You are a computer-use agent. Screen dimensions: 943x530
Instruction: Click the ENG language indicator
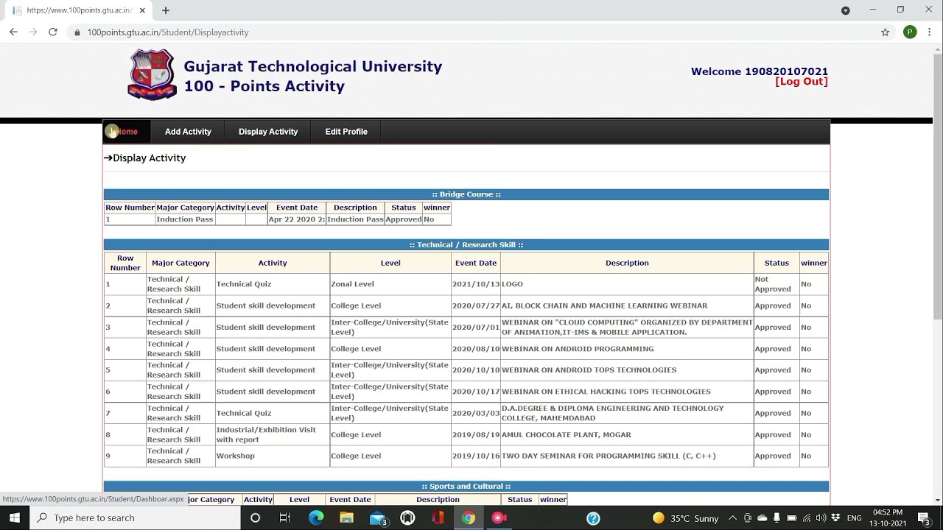854,518
